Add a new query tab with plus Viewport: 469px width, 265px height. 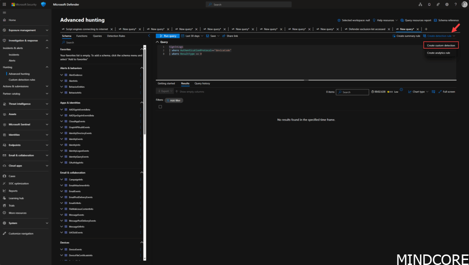point(426,29)
